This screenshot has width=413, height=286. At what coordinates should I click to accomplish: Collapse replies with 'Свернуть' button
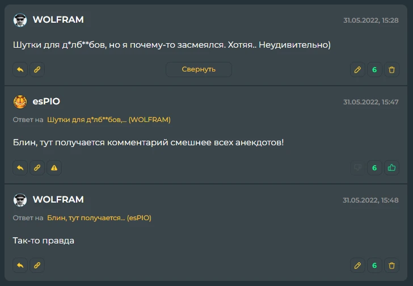[x=199, y=69]
